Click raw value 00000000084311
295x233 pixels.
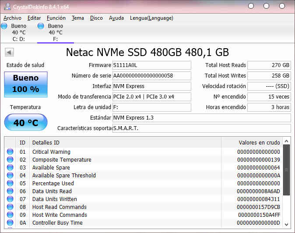tap(259, 199)
